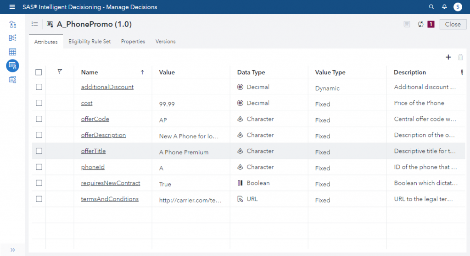Open the hamburger navigation menu

[x=12, y=7]
